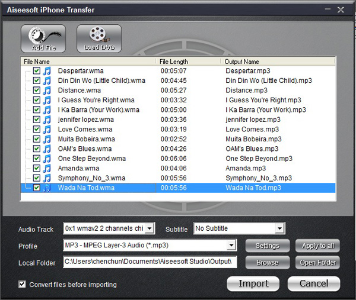
Task: Uncheck the OAM's Blues.wma checkbox
Action: (37, 149)
